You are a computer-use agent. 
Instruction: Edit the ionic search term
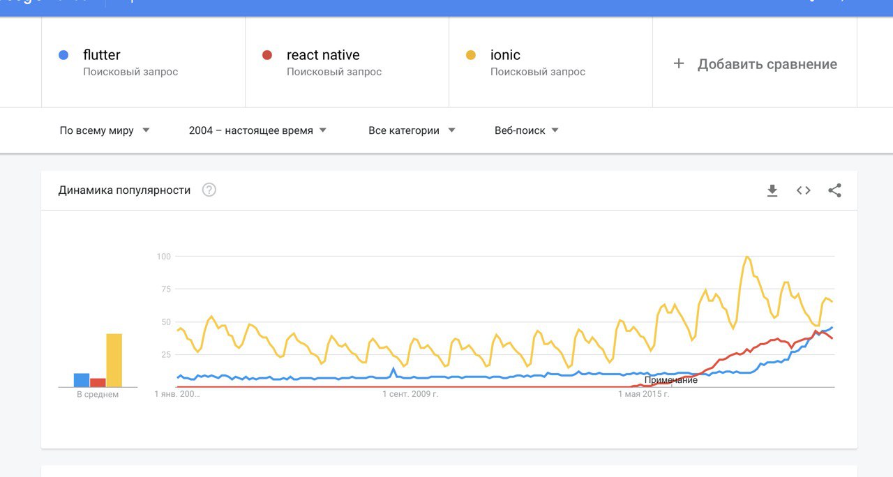pos(505,55)
